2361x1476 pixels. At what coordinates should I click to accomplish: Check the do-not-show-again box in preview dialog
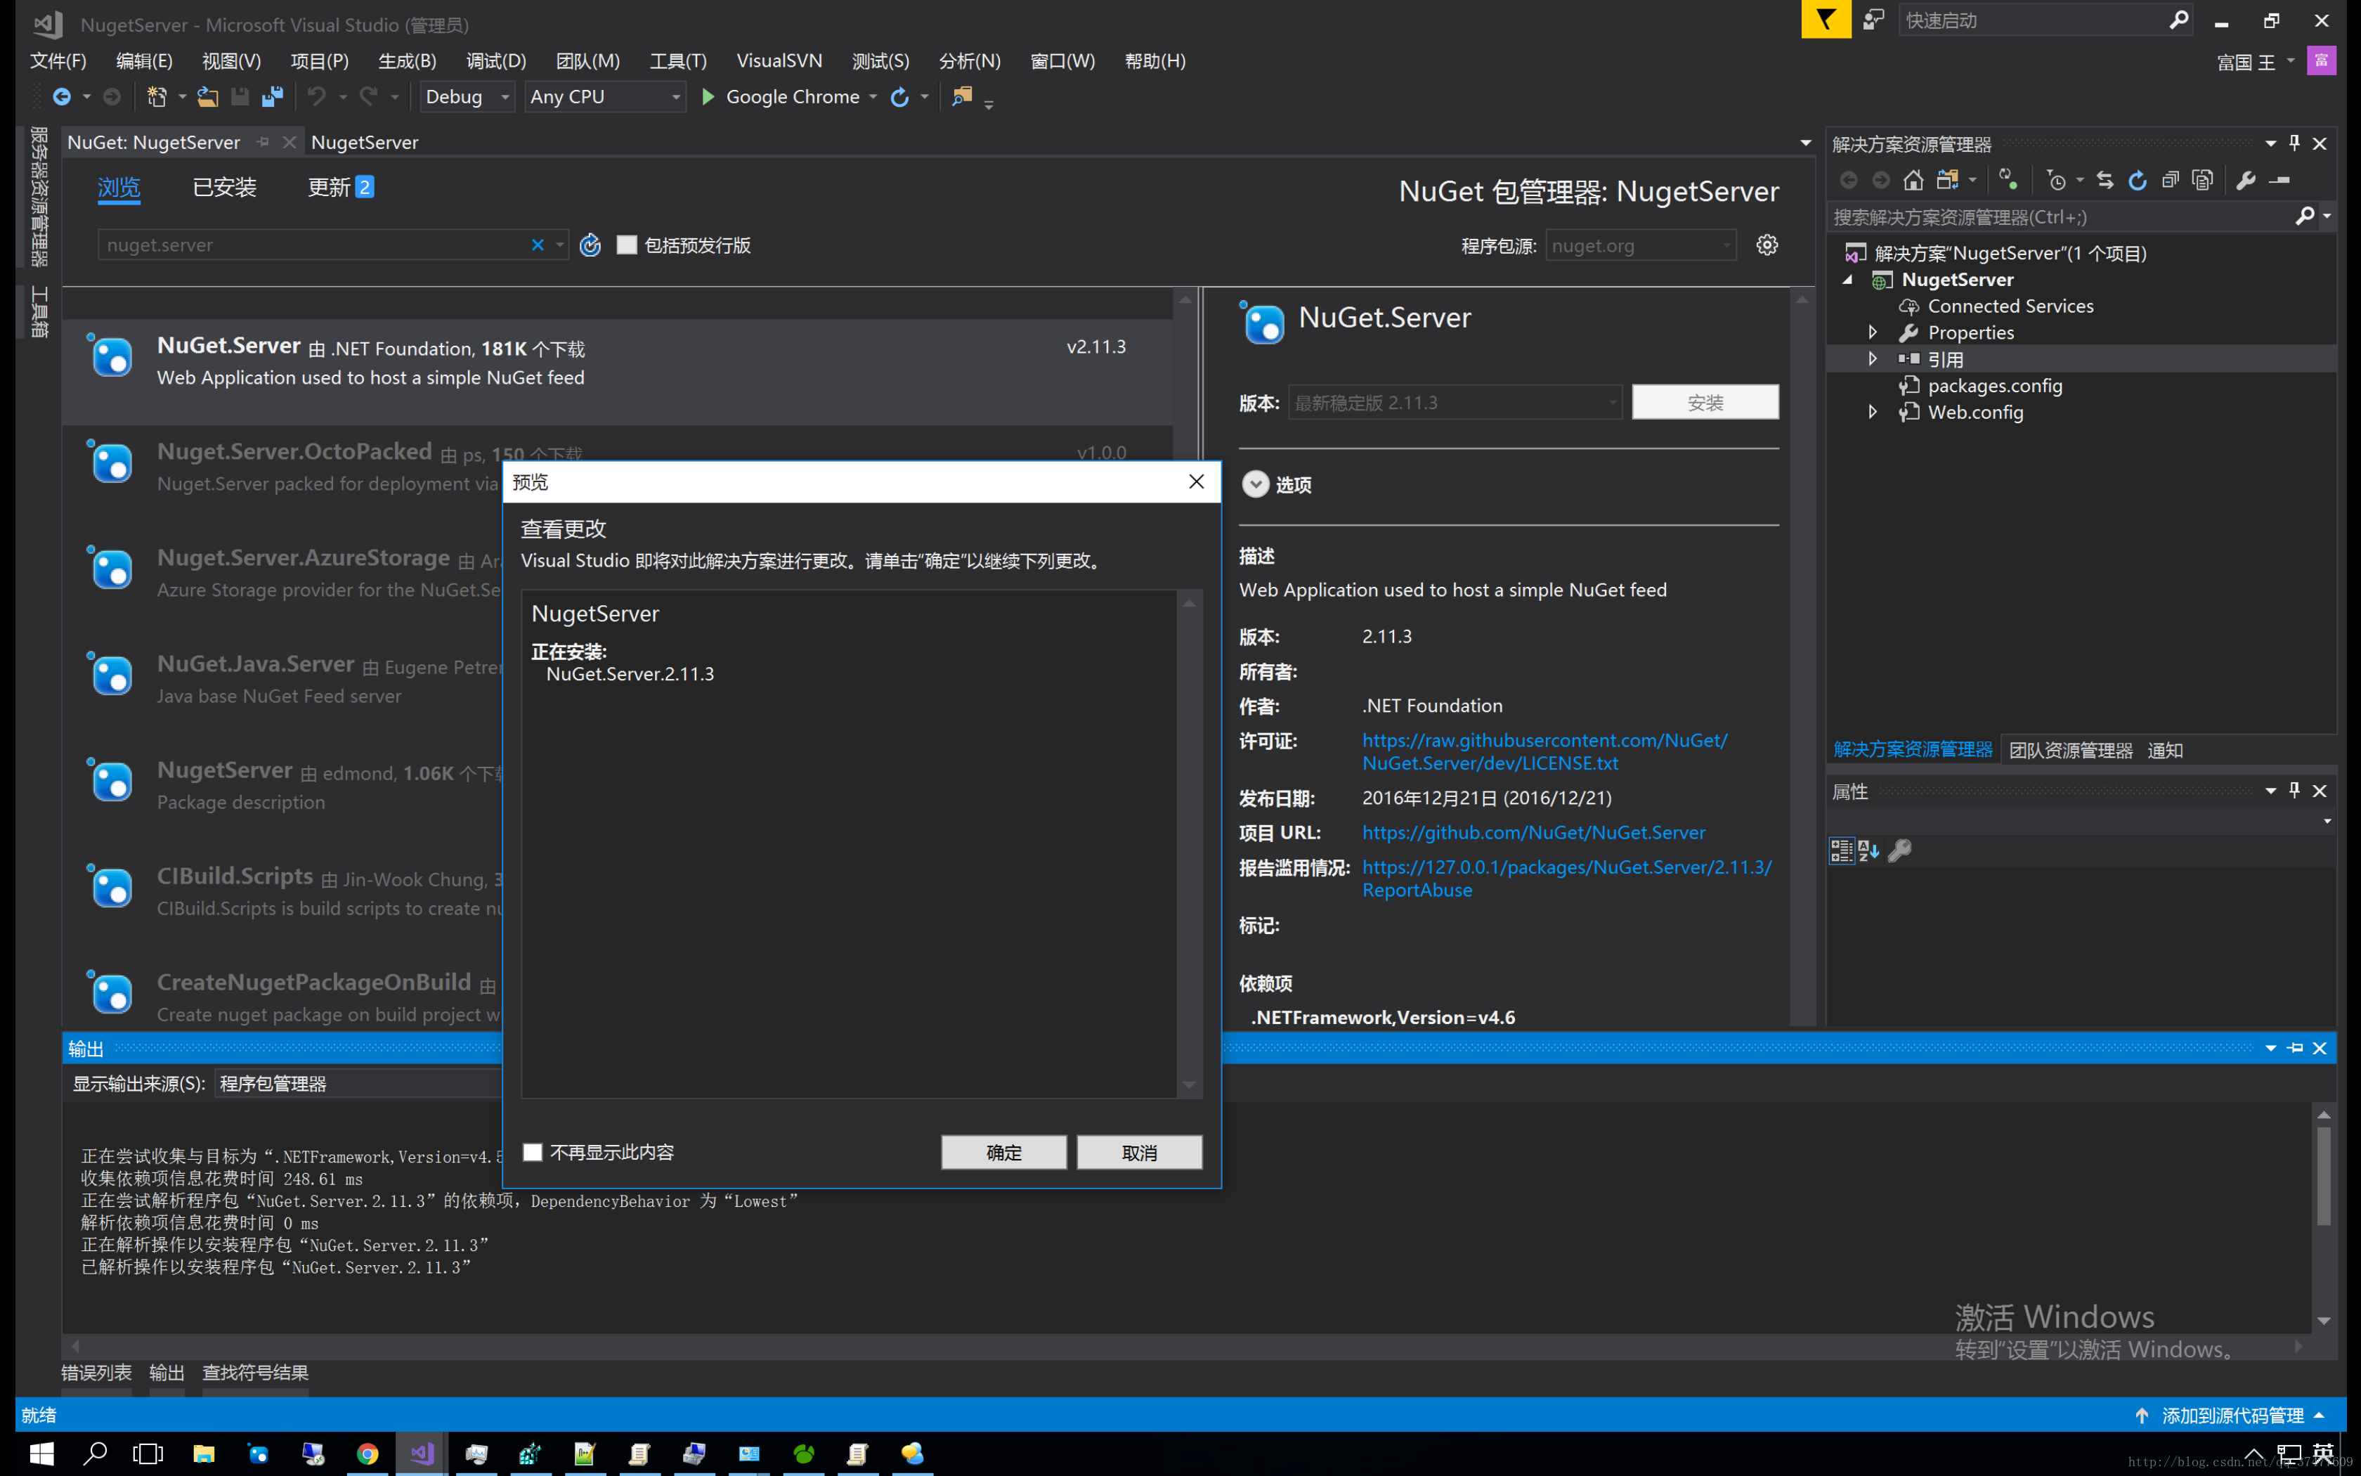click(x=533, y=1152)
